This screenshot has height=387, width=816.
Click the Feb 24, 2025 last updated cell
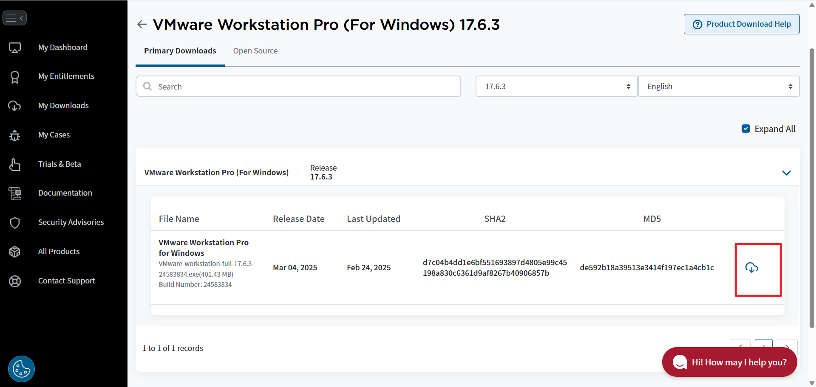click(369, 268)
